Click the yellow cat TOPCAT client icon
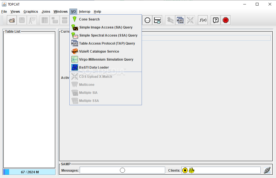276x178 pixels. tap(192, 170)
